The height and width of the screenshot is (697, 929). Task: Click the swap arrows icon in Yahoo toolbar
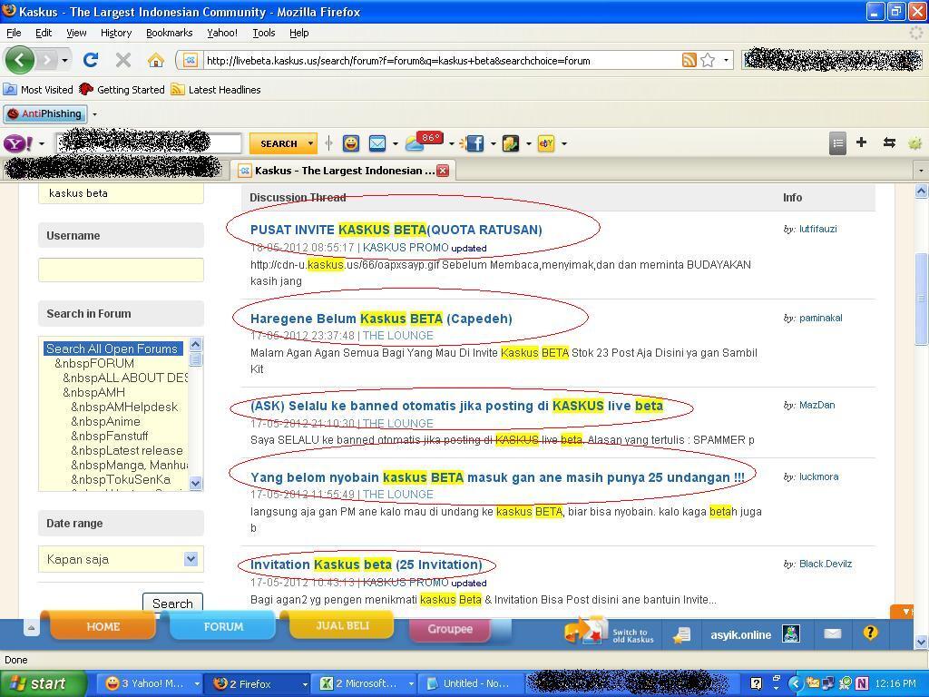[x=889, y=142]
